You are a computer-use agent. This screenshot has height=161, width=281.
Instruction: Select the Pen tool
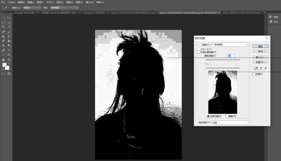coord(3,50)
